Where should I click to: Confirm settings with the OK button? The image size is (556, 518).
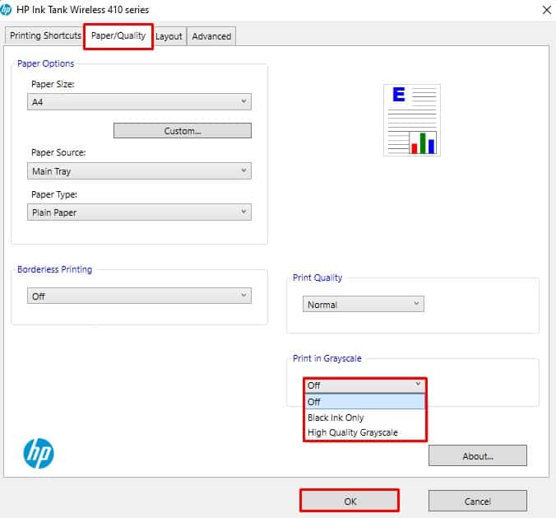click(350, 501)
